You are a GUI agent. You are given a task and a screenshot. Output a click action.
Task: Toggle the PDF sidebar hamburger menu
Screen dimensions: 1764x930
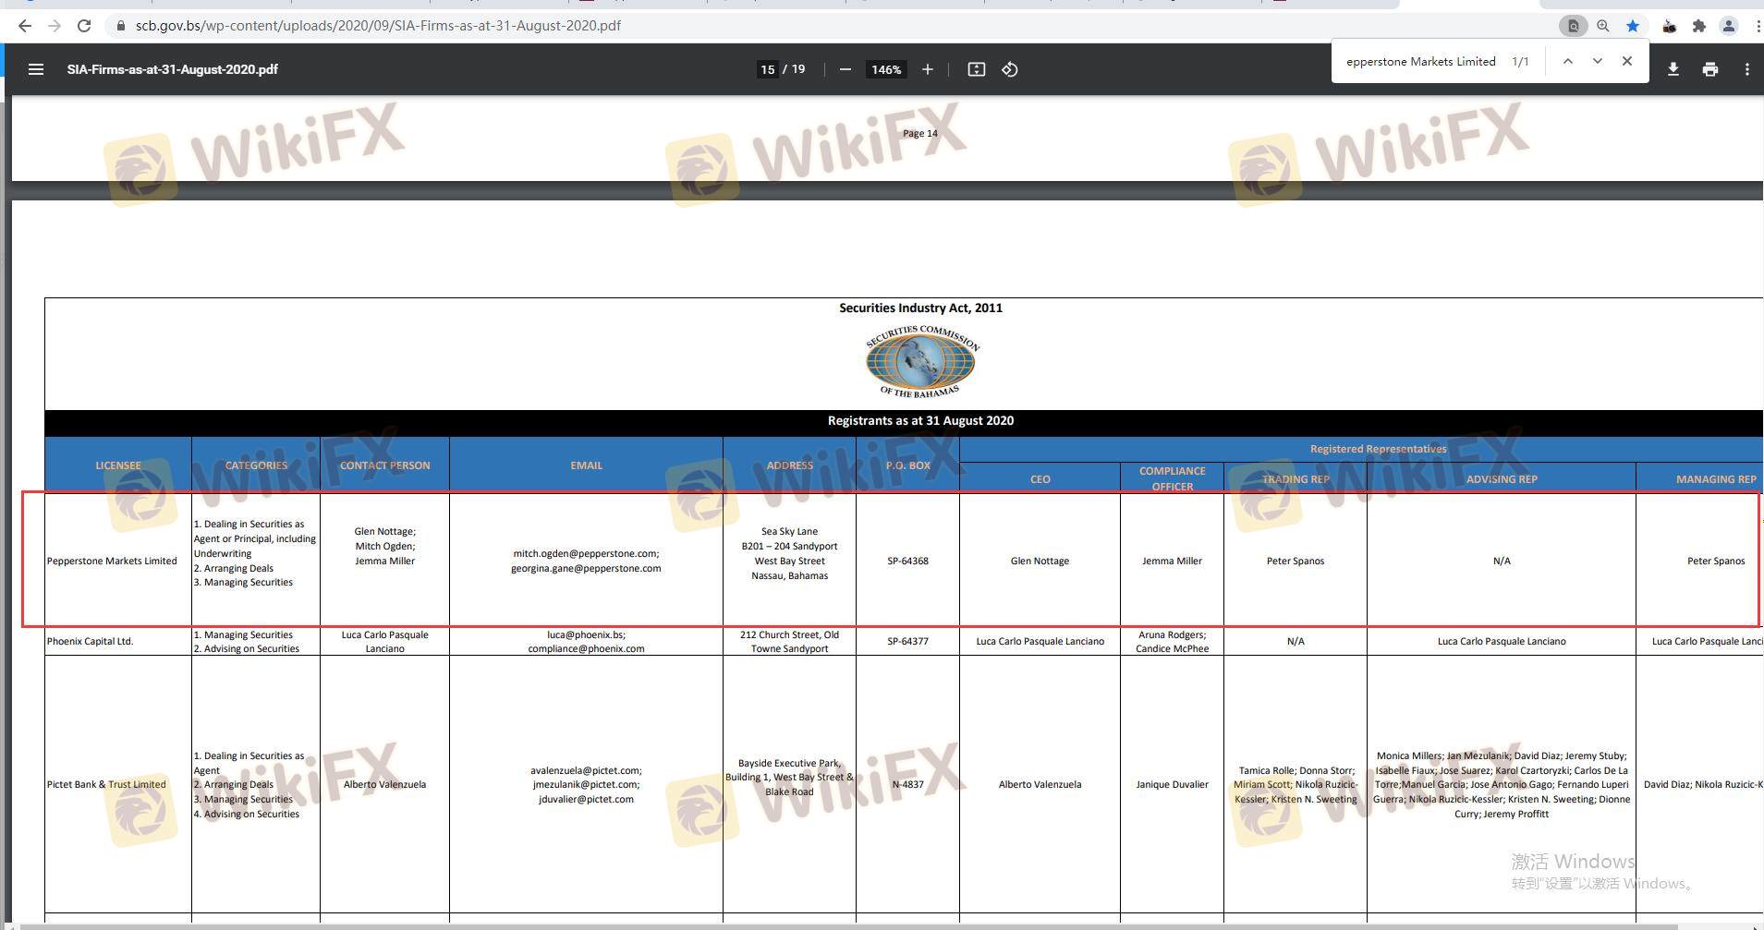coord(36,69)
